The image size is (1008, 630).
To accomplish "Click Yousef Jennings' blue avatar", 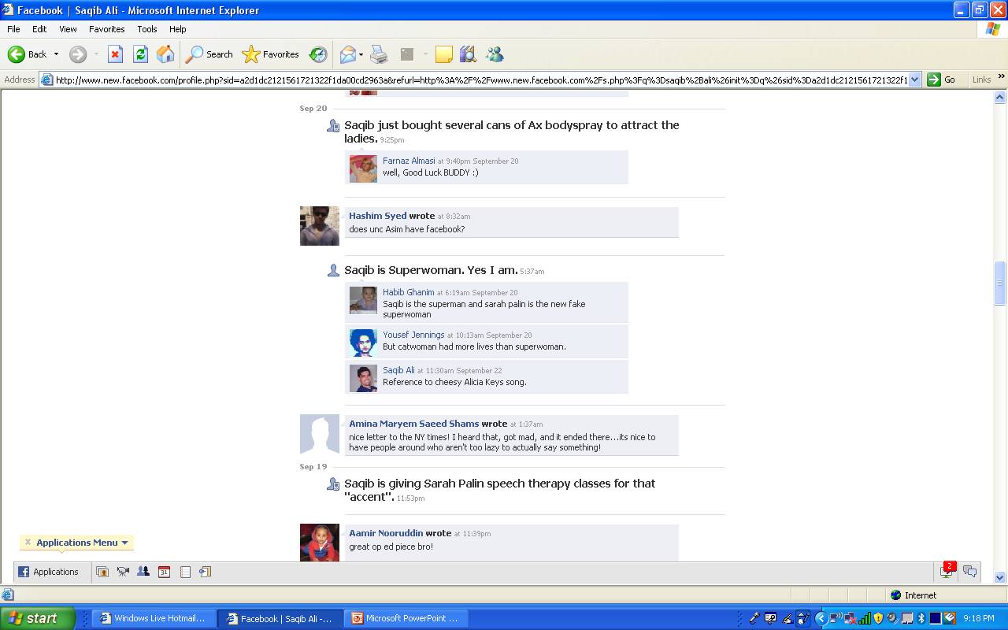I will (x=363, y=343).
